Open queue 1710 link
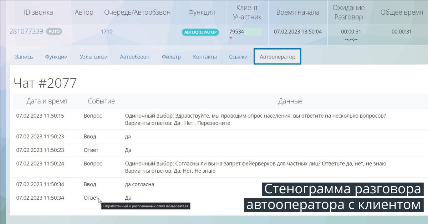 coord(106,31)
